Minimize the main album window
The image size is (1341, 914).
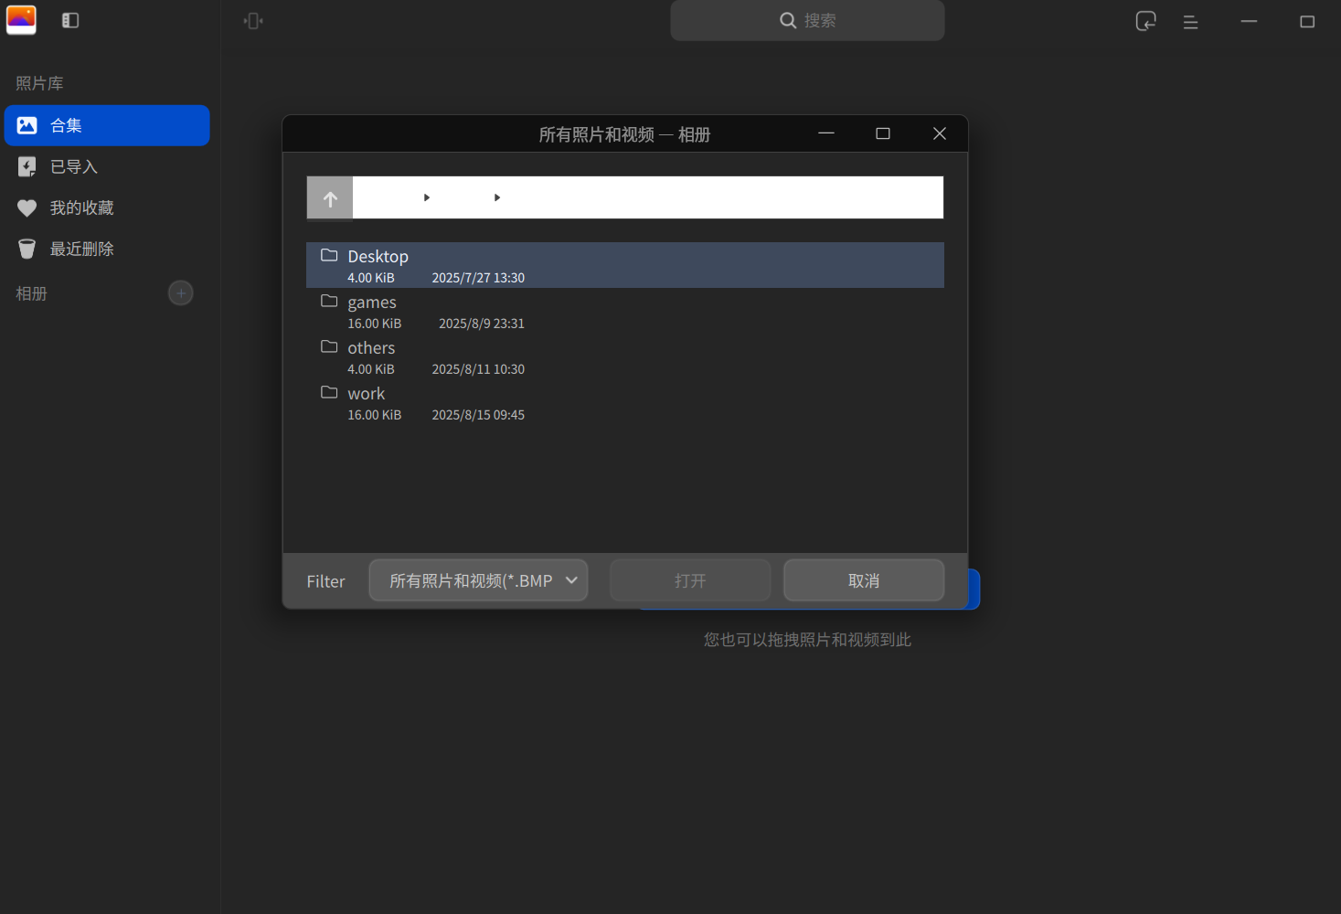click(1249, 21)
